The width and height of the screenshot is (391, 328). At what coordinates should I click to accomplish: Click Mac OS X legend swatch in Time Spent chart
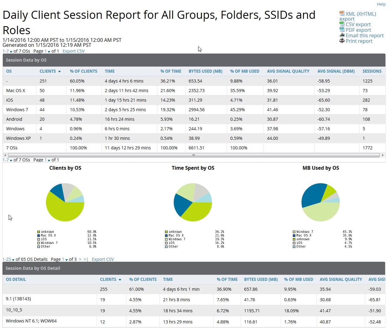[x=166, y=236]
